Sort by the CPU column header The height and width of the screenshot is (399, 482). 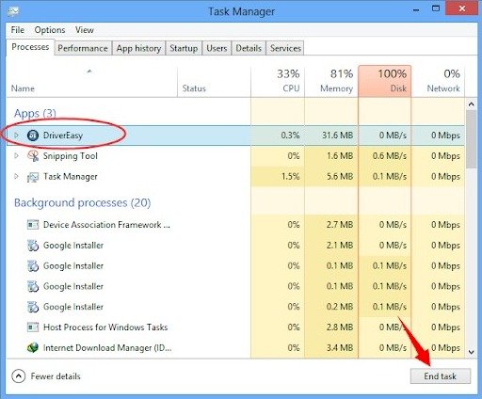coord(278,81)
